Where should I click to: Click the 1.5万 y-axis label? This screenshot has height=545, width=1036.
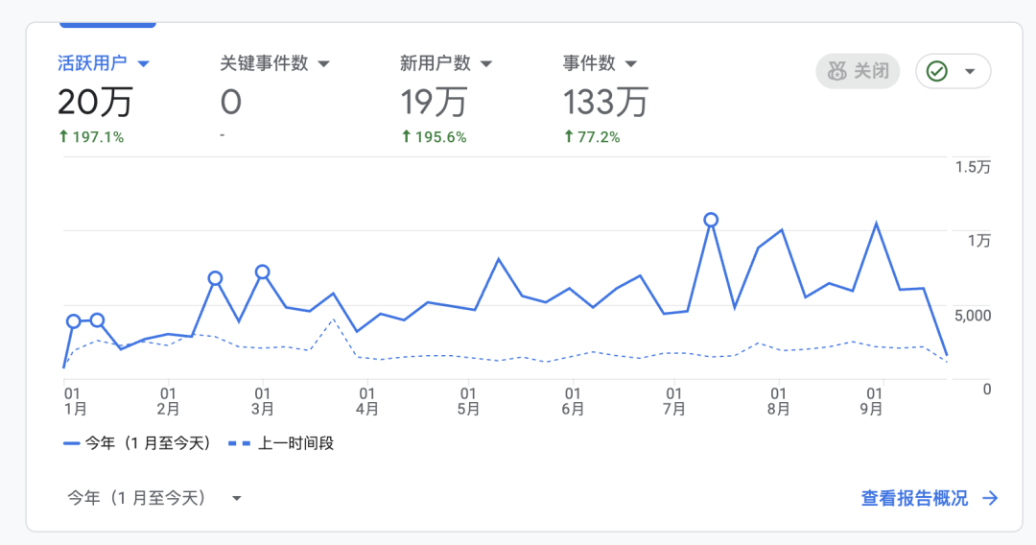click(x=973, y=167)
